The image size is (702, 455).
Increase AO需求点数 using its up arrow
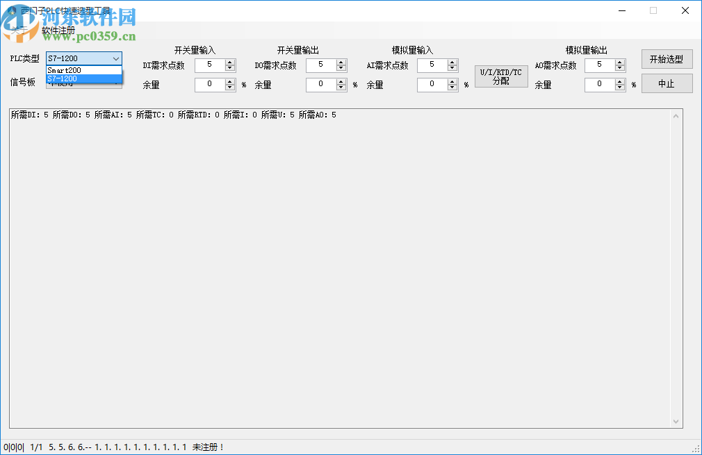tap(619, 63)
